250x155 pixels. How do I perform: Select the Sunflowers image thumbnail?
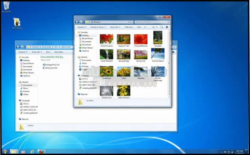(x=106, y=72)
